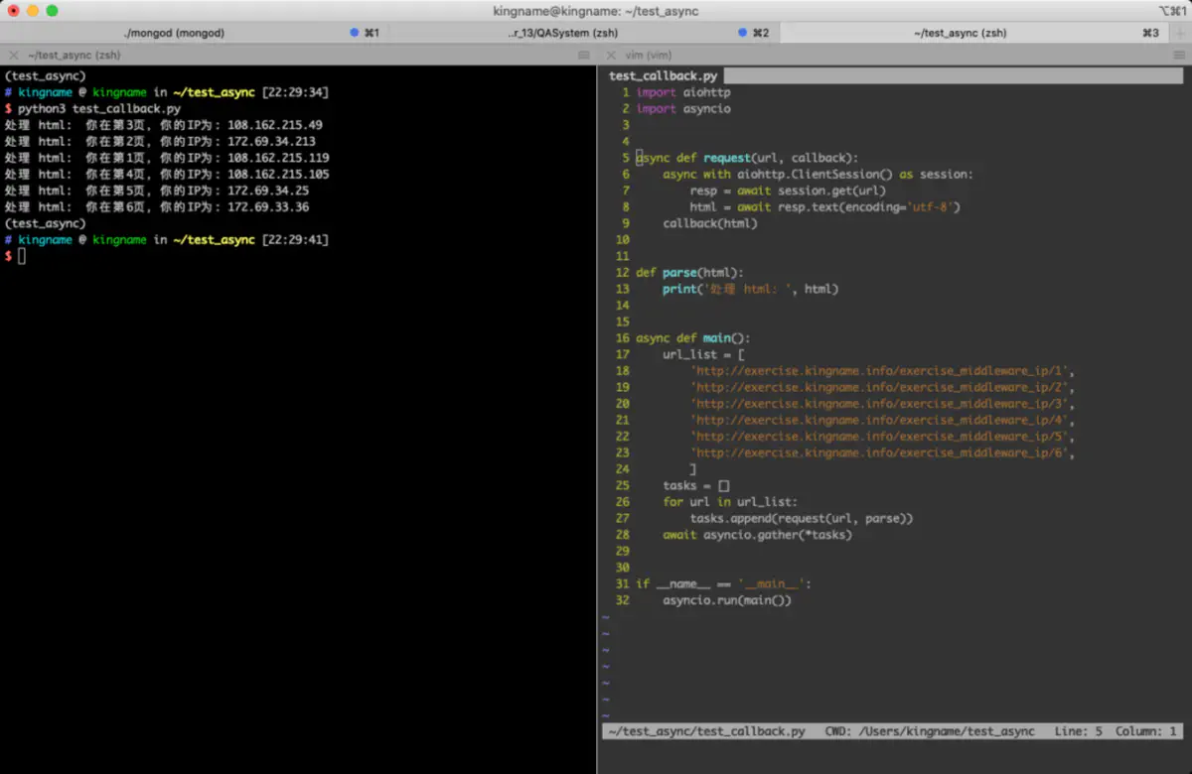Open the vim pane's hamburger menu
The height and width of the screenshot is (774, 1192).
click(x=1180, y=56)
